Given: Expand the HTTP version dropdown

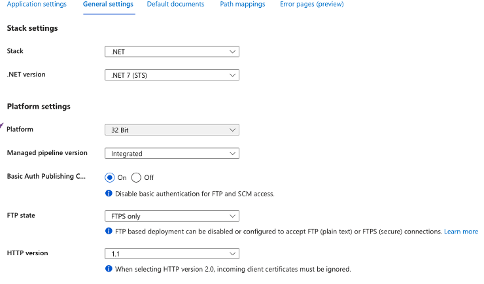Looking at the screenshot, I should pos(171,254).
